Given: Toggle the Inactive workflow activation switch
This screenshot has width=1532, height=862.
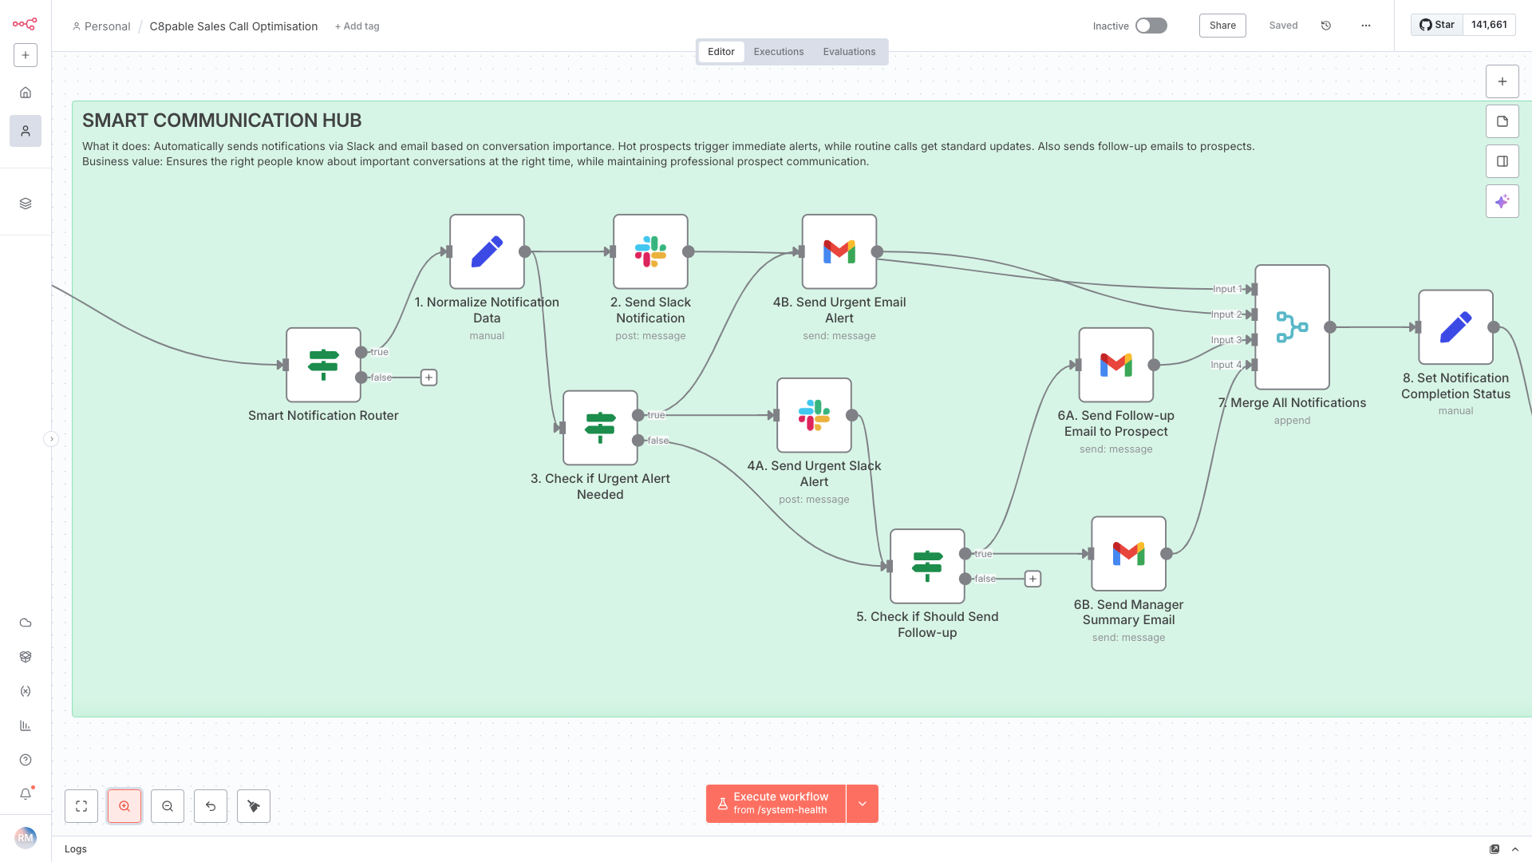Looking at the screenshot, I should click(1151, 26).
